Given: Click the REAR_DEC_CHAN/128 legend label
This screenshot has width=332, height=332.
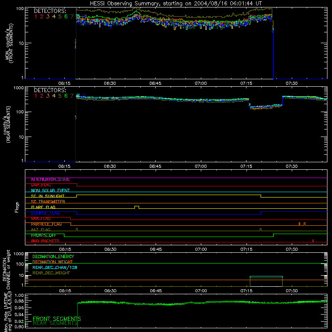Looking at the screenshot, I should (55, 268).
